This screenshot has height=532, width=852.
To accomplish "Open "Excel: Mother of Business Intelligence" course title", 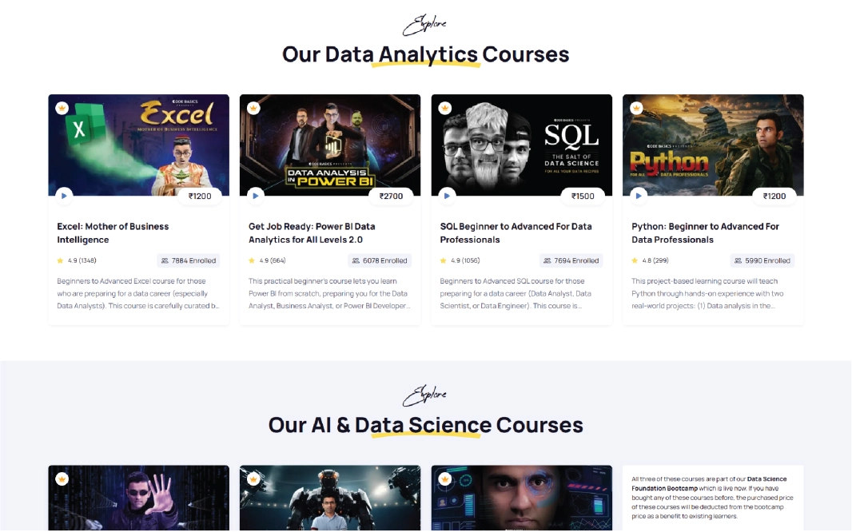I will (x=112, y=232).
